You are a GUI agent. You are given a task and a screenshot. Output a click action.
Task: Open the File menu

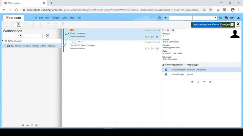pyautogui.click(x=35, y=18)
